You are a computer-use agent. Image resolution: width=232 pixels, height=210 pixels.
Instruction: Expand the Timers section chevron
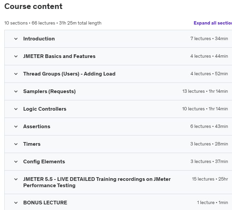click(16, 144)
